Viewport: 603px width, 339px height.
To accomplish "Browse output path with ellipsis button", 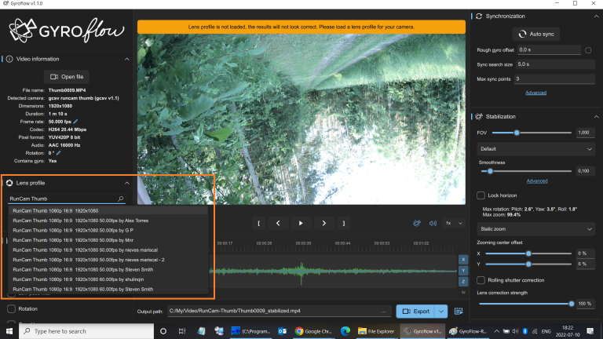I will pos(383,311).
